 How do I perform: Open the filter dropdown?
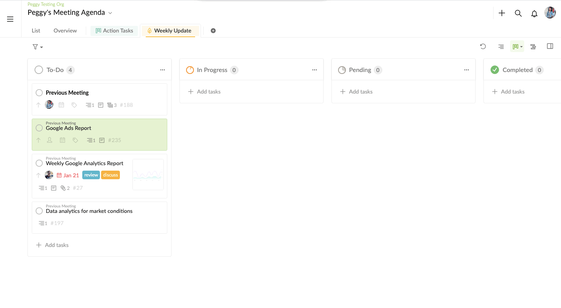[38, 47]
